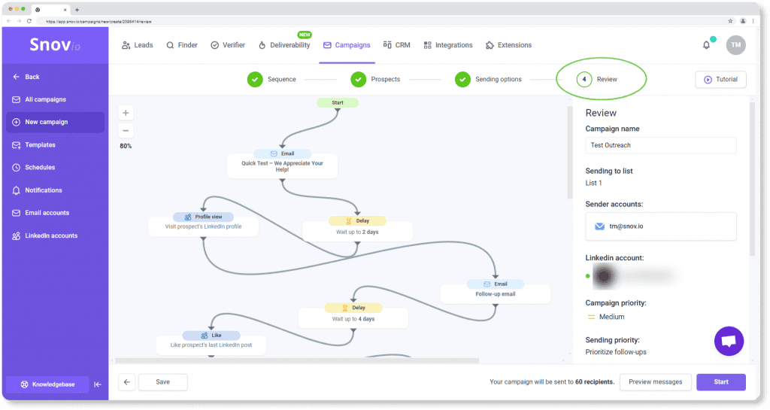
Task: Select the Follow-up email node
Action: 495,290
